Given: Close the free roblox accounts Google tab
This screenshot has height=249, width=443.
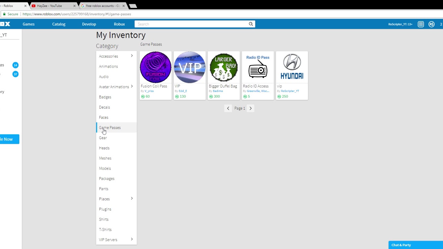Looking at the screenshot, I should click(124, 6).
